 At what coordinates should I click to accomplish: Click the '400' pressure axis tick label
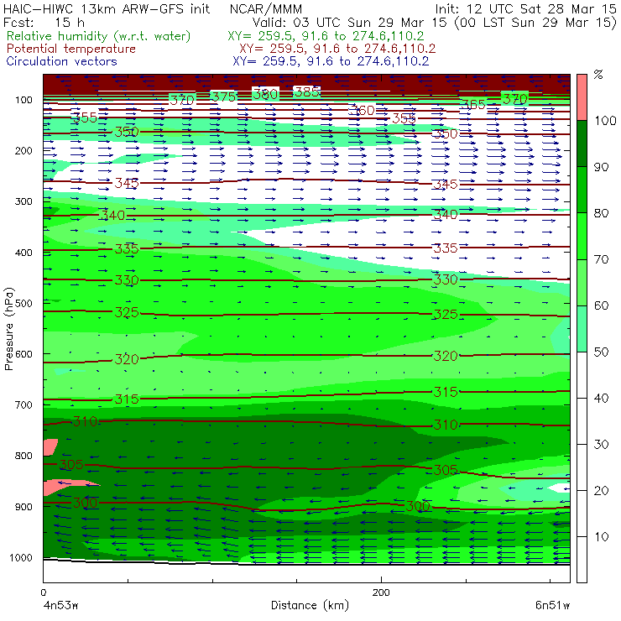23,253
